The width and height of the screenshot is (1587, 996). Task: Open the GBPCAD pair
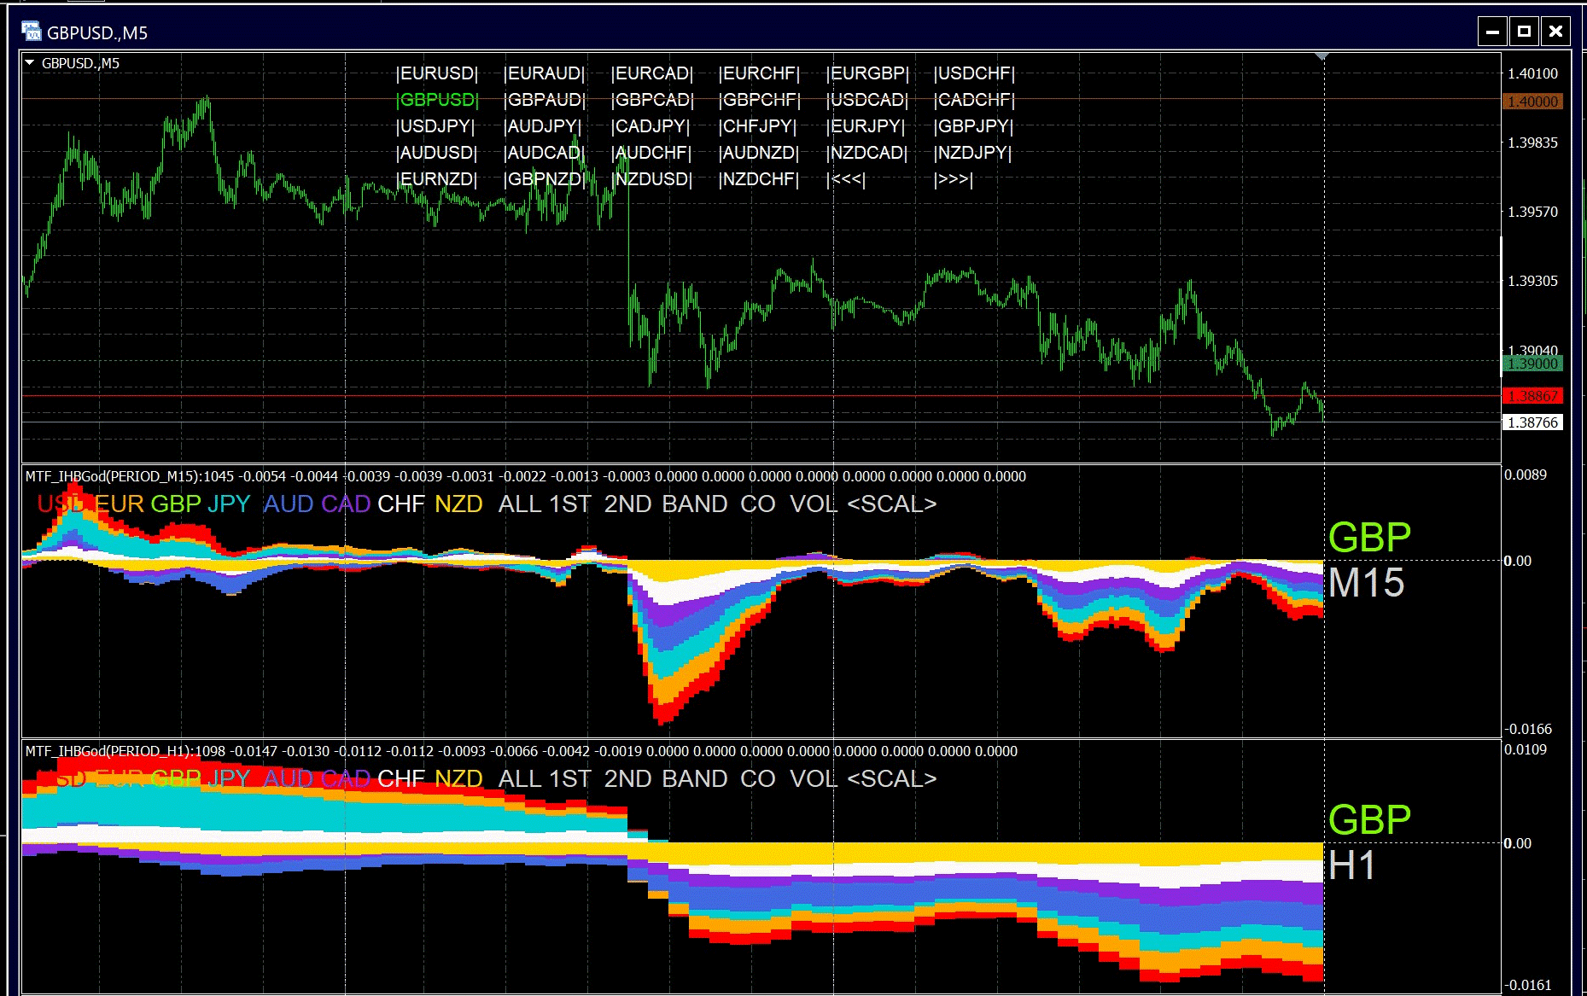(x=652, y=100)
